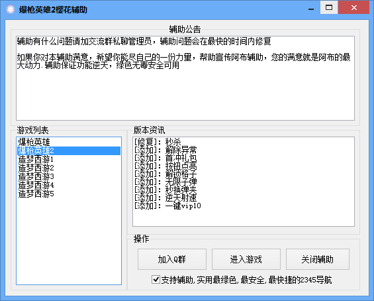Viewport: 374px width, 301px height.
Task: Select 造梦西游2 in the game list
Action: (69, 168)
